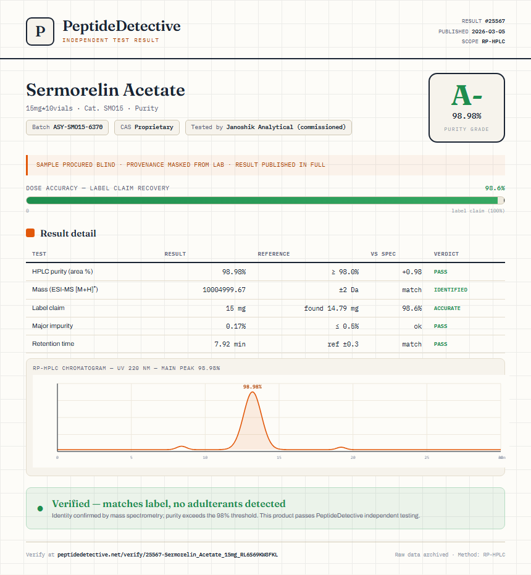Click the 7.92 min retention value
Image resolution: width=531 pixels, height=575 pixels.
click(x=230, y=345)
